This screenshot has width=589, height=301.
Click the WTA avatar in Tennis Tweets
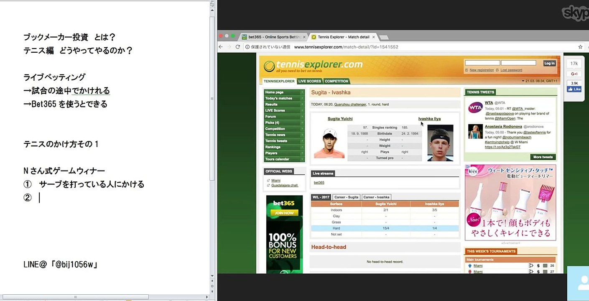click(x=475, y=107)
